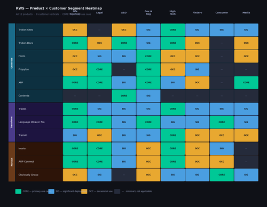Screen dimensions: 267x207
Task: Click the Contenta row label
Action: [39, 95]
